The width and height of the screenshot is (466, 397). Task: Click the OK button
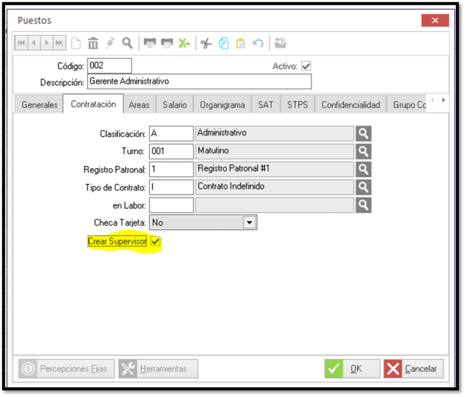(352, 369)
